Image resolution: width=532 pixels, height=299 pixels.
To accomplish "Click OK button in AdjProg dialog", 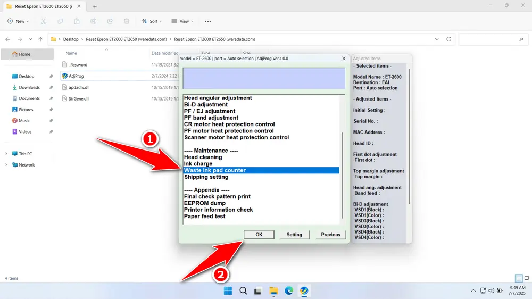I will [259, 235].
